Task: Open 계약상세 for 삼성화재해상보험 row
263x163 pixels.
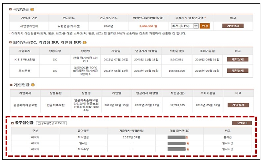Action: [x=238, y=105]
